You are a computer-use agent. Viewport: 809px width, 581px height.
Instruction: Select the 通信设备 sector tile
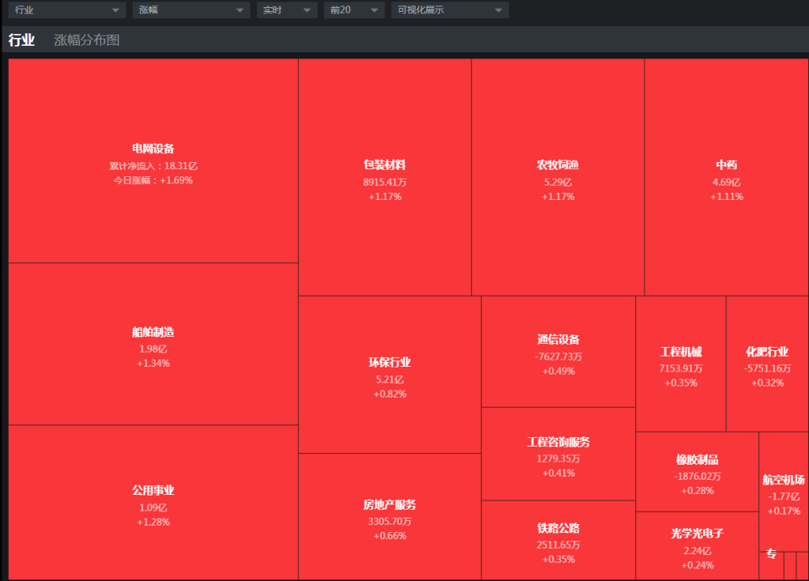click(559, 353)
